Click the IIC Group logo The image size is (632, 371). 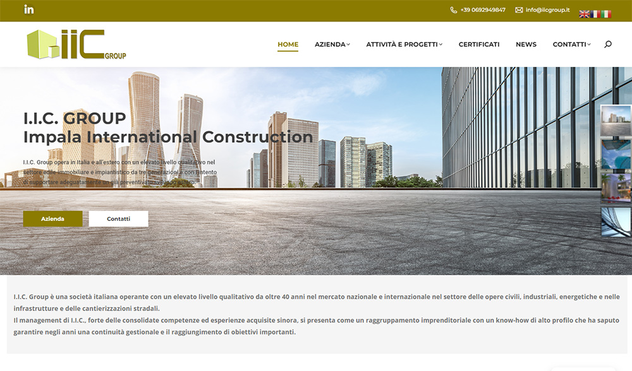pyautogui.click(x=76, y=44)
